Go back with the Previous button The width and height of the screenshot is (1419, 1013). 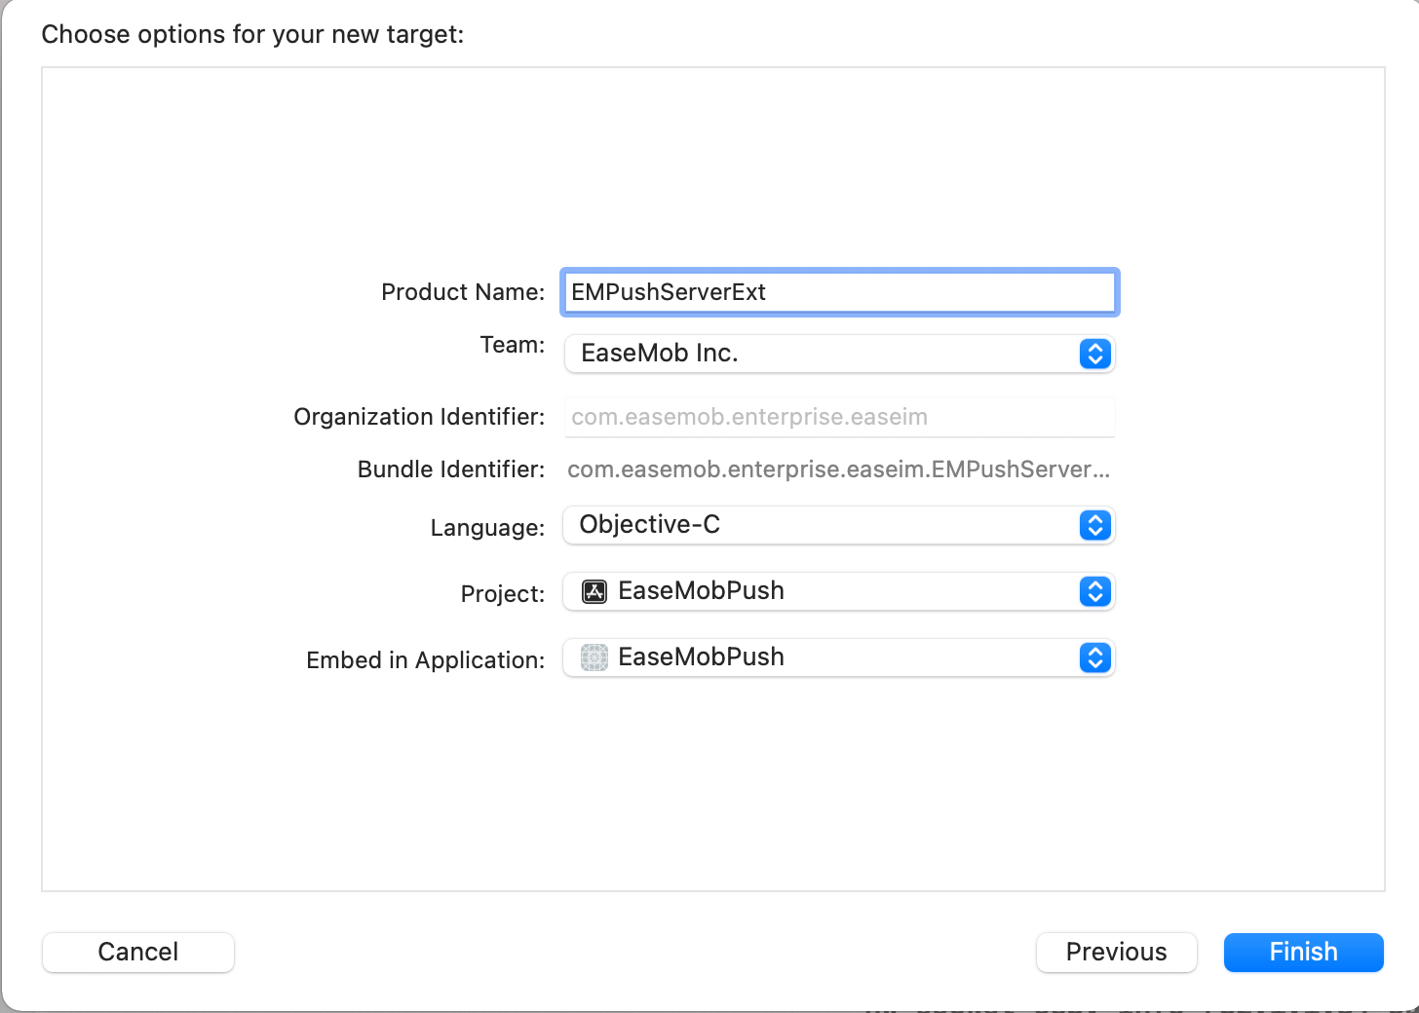1117,952
